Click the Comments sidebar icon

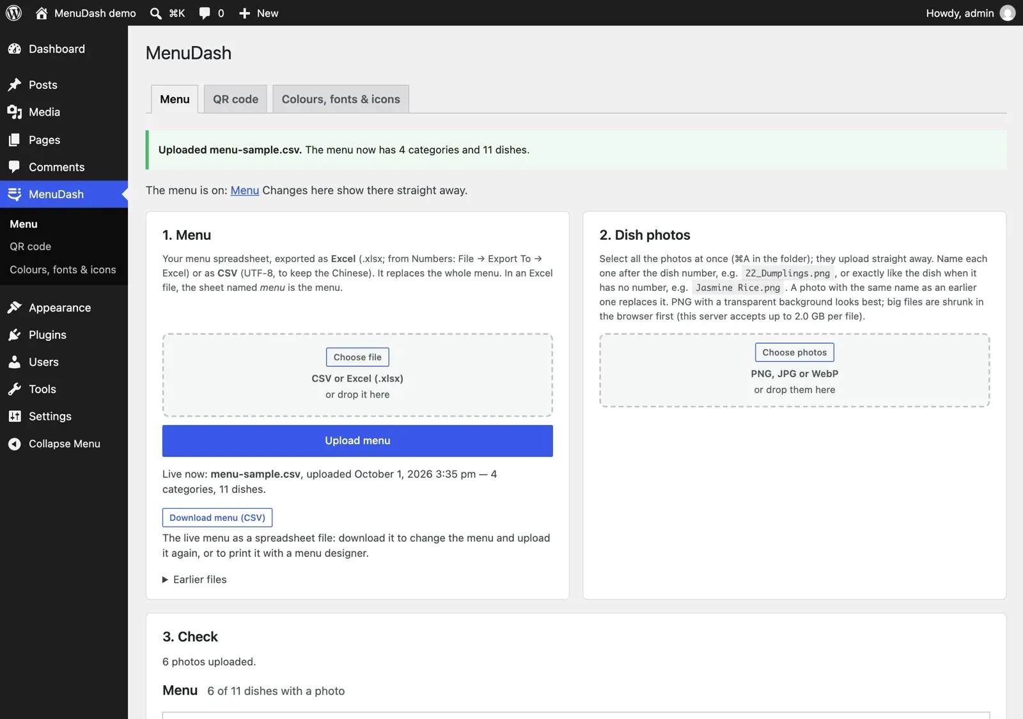click(14, 167)
